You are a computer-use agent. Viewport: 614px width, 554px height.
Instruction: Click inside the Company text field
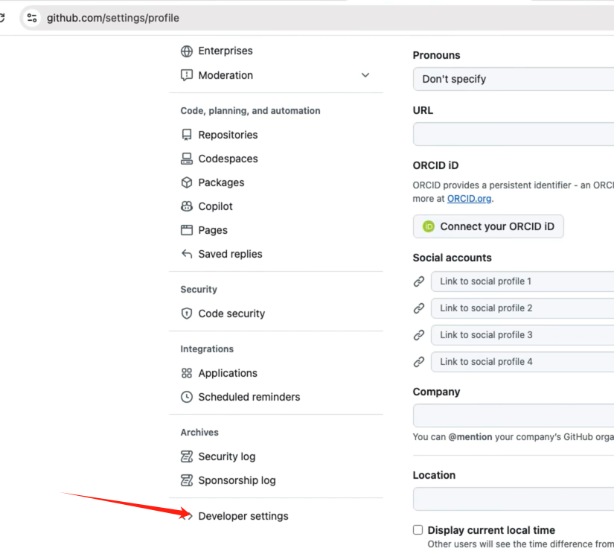click(512, 415)
